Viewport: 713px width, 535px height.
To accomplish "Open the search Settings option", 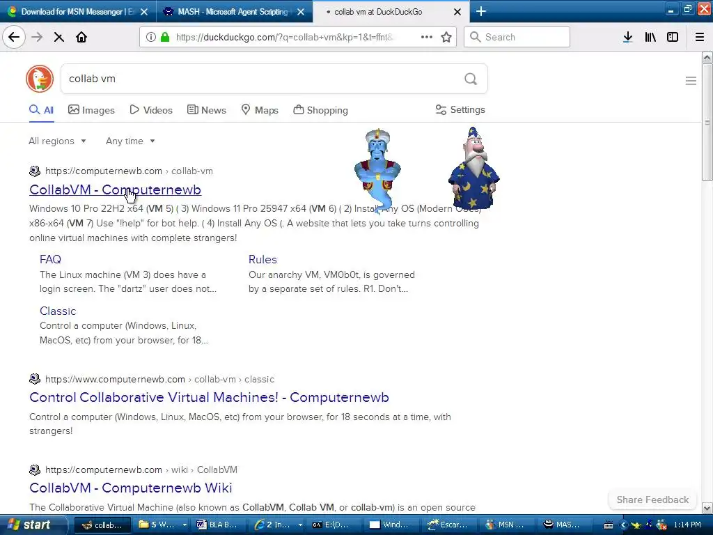I will [460, 109].
